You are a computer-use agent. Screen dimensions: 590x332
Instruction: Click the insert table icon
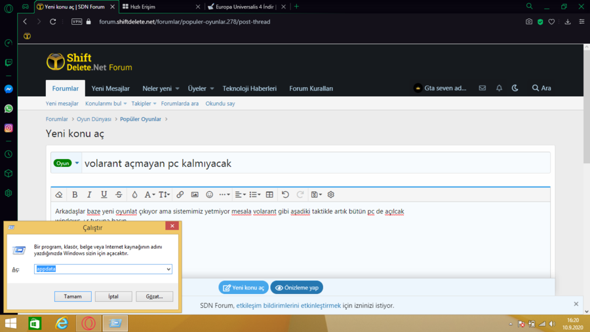pos(269,194)
